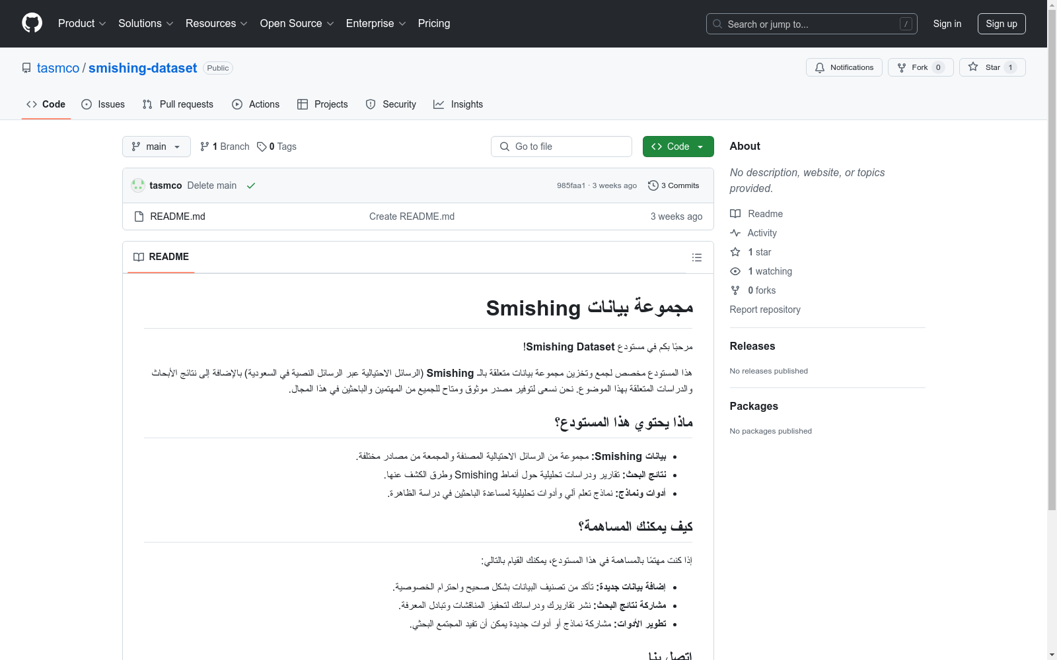This screenshot has width=1057, height=660.
Task: Switch to the Issues tab
Action: [x=103, y=104]
